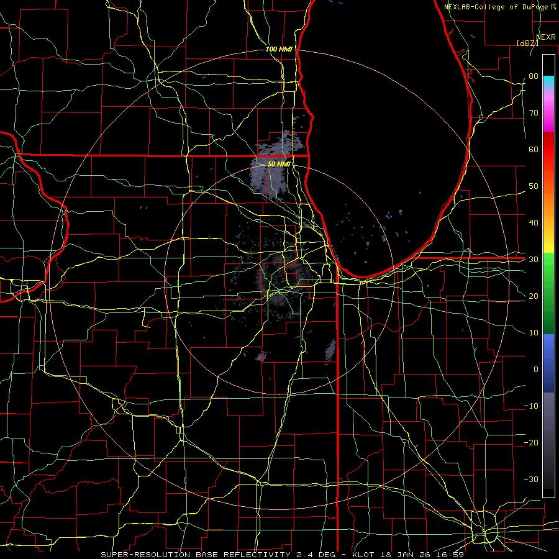Select the 80 value on the dBZ scale
559x559 pixels.
click(x=534, y=76)
